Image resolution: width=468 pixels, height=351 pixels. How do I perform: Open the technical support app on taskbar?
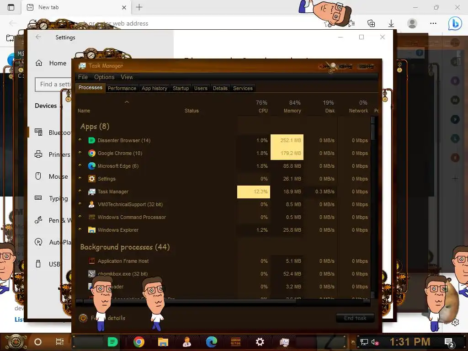point(187,342)
